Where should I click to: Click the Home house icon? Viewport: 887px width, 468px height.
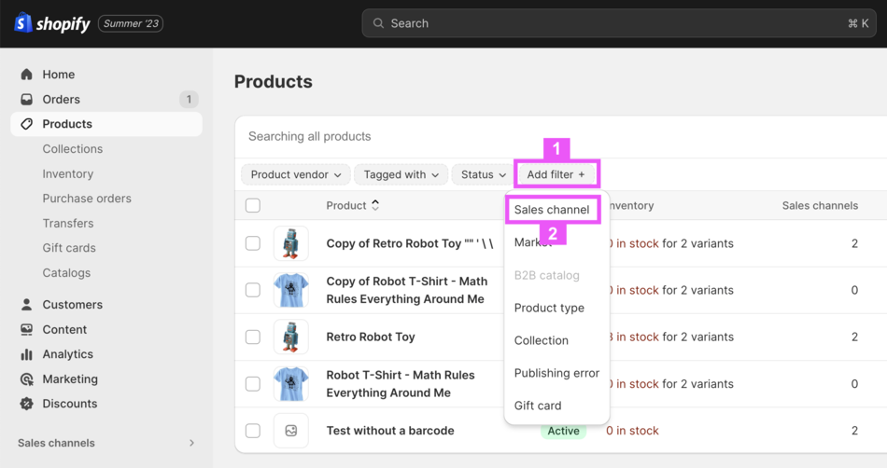pos(26,75)
